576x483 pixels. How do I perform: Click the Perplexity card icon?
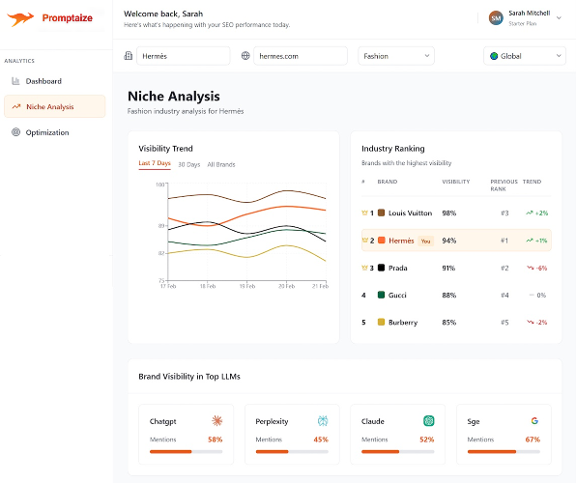tap(323, 421)
